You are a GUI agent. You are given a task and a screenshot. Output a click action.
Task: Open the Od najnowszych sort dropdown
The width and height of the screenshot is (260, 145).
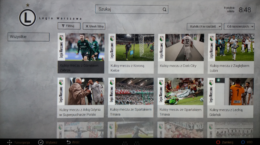point(239,26)
